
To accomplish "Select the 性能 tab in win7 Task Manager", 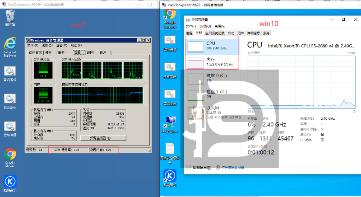I will (x=79, y=52).
